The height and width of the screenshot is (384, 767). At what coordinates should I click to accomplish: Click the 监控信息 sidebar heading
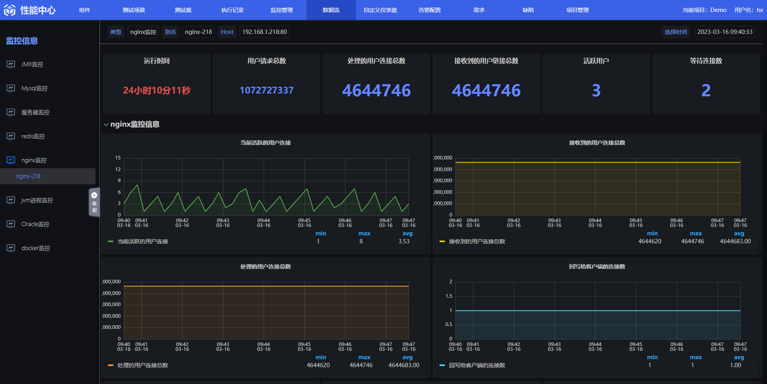coord(22,41)
